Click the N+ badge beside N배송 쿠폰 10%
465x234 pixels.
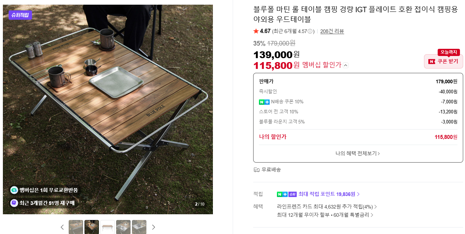click(264, 102)
